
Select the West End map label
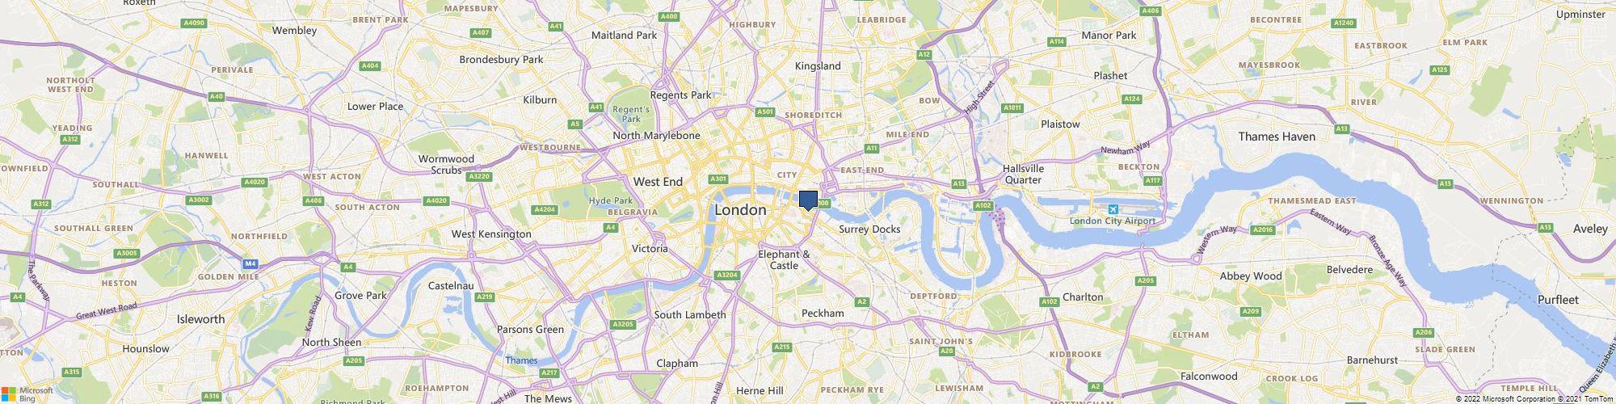point(658,182)
